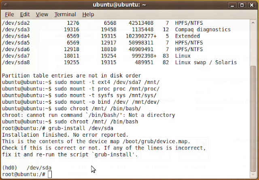This screenshot has height=180, width=259.
Task: Open the Edit menu
Action: tap(25, 15)
